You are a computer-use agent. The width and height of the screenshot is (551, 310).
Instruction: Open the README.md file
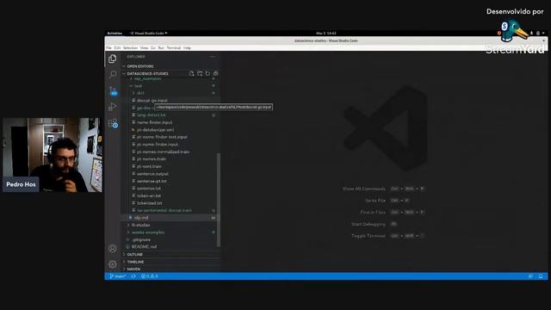[x=169, y=247]
